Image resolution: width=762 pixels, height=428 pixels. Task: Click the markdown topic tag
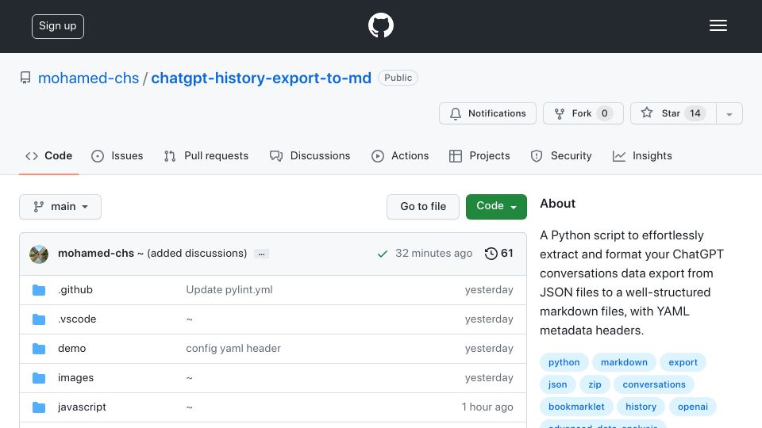pyautogui.click(x=624, y=362)
